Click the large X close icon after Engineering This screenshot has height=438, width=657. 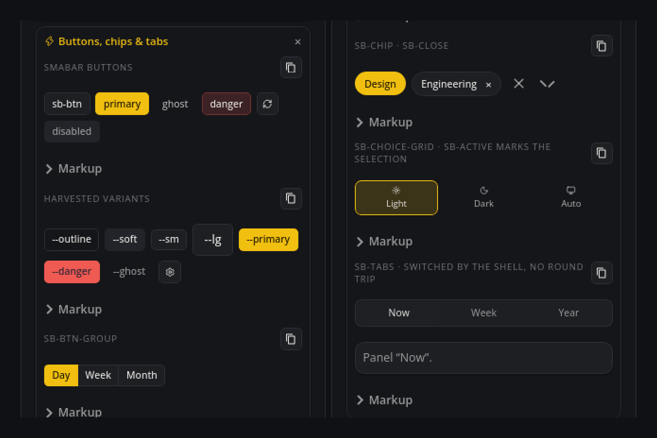(x=519, y=83)
